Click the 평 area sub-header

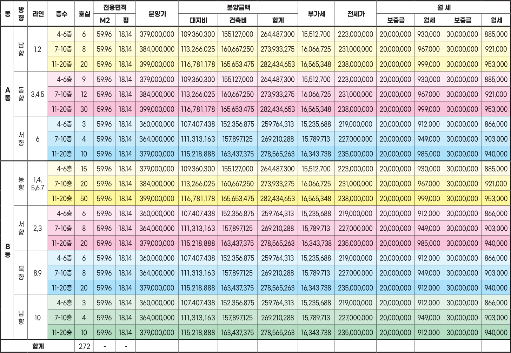pyautogui.click(x=125, y=20)
